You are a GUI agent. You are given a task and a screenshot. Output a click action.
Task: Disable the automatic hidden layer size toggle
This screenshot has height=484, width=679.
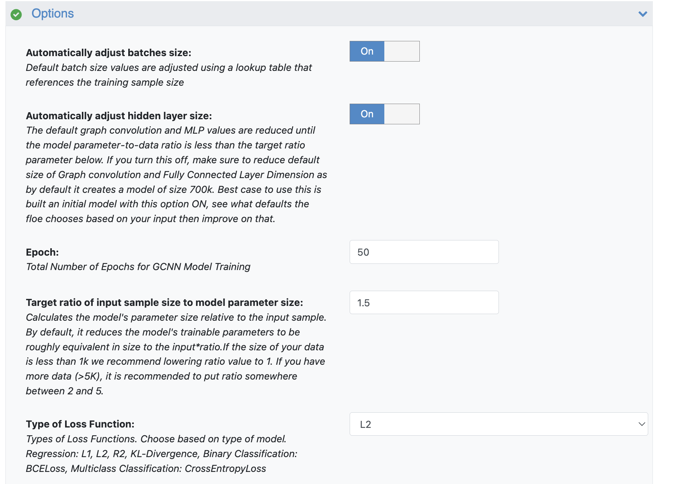pyautogui.click(x=367, y=114)
